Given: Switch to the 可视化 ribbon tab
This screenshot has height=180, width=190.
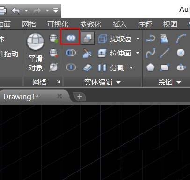Looking at the screenshot, I should point(58,24).
